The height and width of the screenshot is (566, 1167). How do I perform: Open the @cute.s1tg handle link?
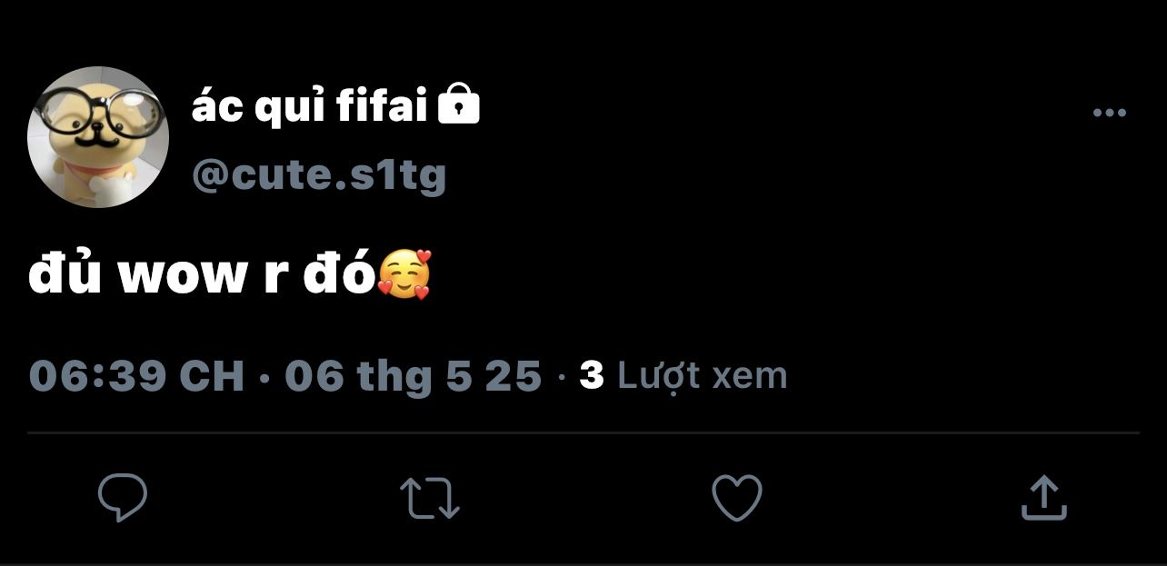click(x=318, y=174)
